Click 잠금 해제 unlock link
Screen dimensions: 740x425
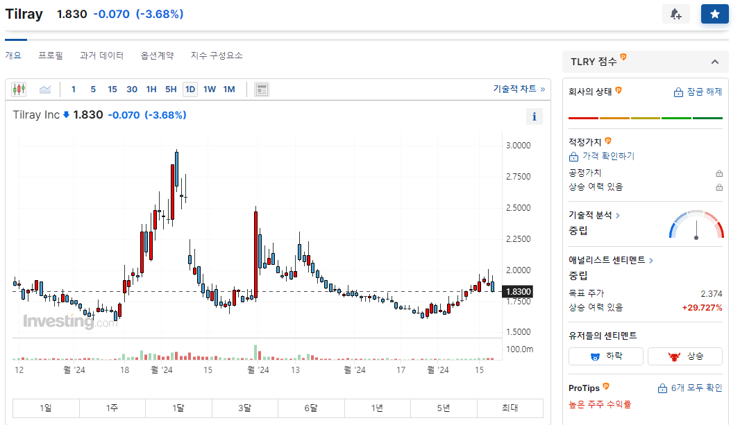coord(698,92)
